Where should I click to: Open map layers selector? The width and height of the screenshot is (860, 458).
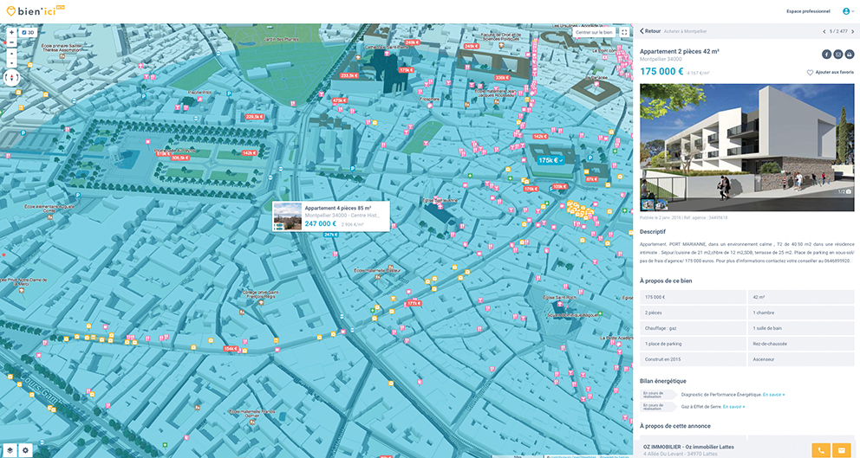click(x=10, y=450)
